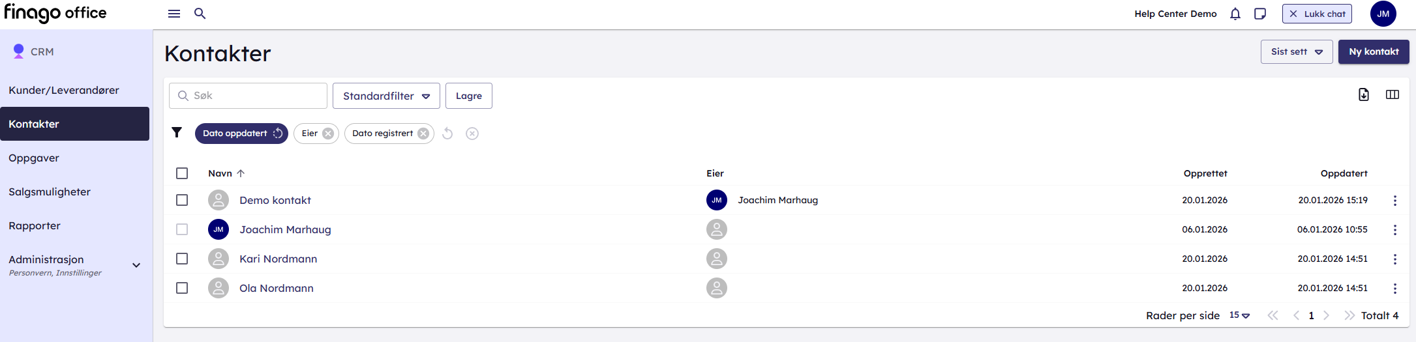
Task: Open the hamburger navigation menu
Action: tap(174, 14)
